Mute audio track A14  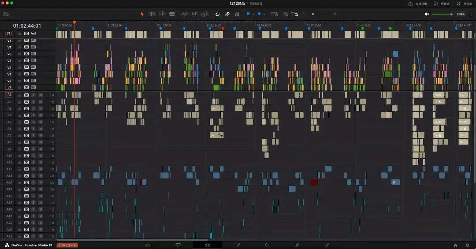point(41,182)
